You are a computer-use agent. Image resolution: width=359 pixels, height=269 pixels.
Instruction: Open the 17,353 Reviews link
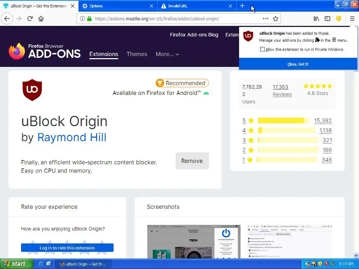pos(282,91)
